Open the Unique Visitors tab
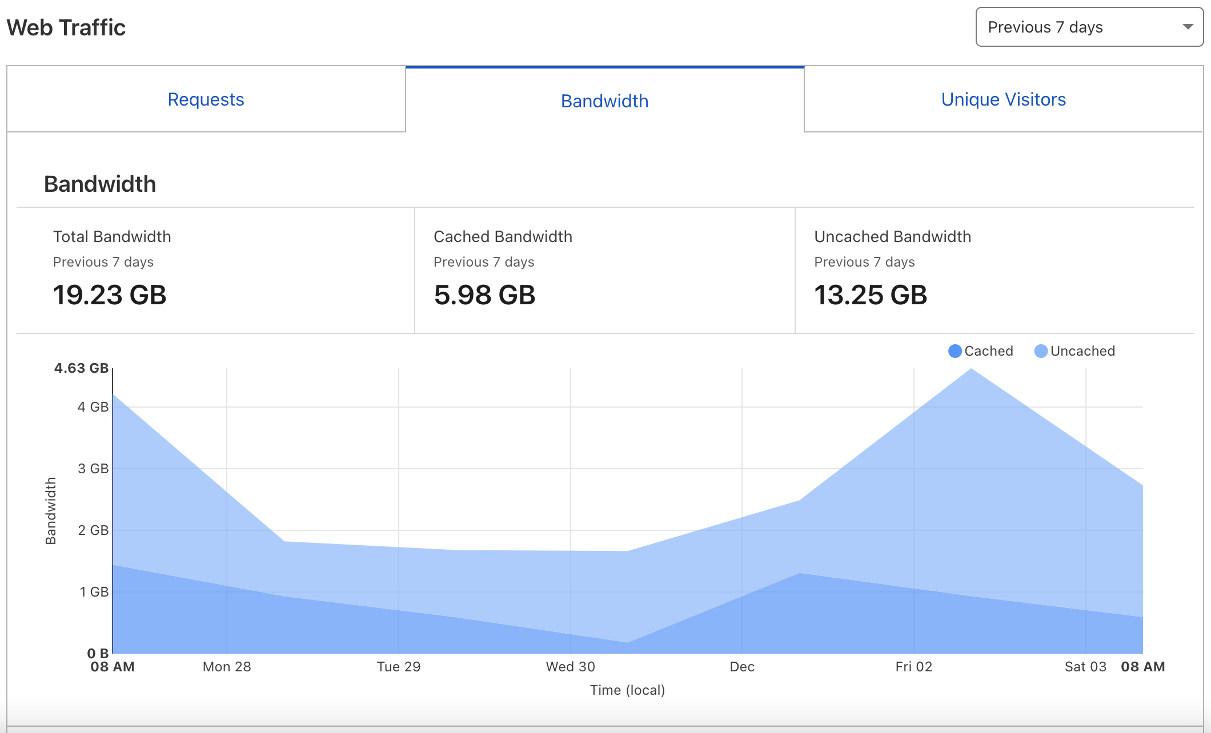This screenshot has width=1211, height=733. tap(1003, 100)
